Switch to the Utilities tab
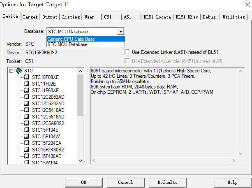This screenshot has width=252, height=188. [x=234, y=17]
